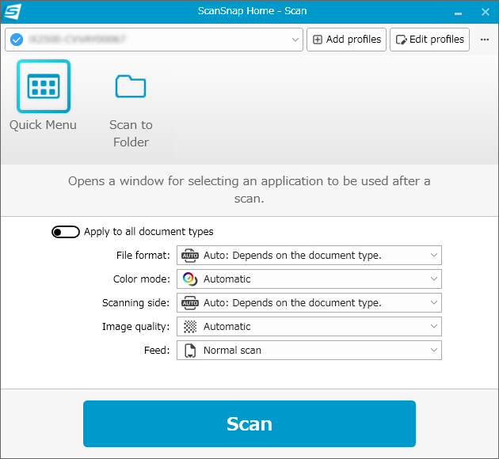Image resolution: width=499 pixels, height=459 pixels.
Task: Click the 'Scanning side:' label
Action: [x=136, y=303]
